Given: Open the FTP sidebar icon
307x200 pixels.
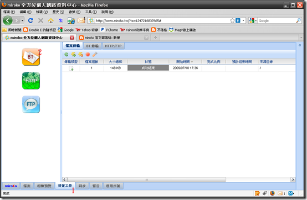Looking at the screenshot, I should click(x=31, y=104).
